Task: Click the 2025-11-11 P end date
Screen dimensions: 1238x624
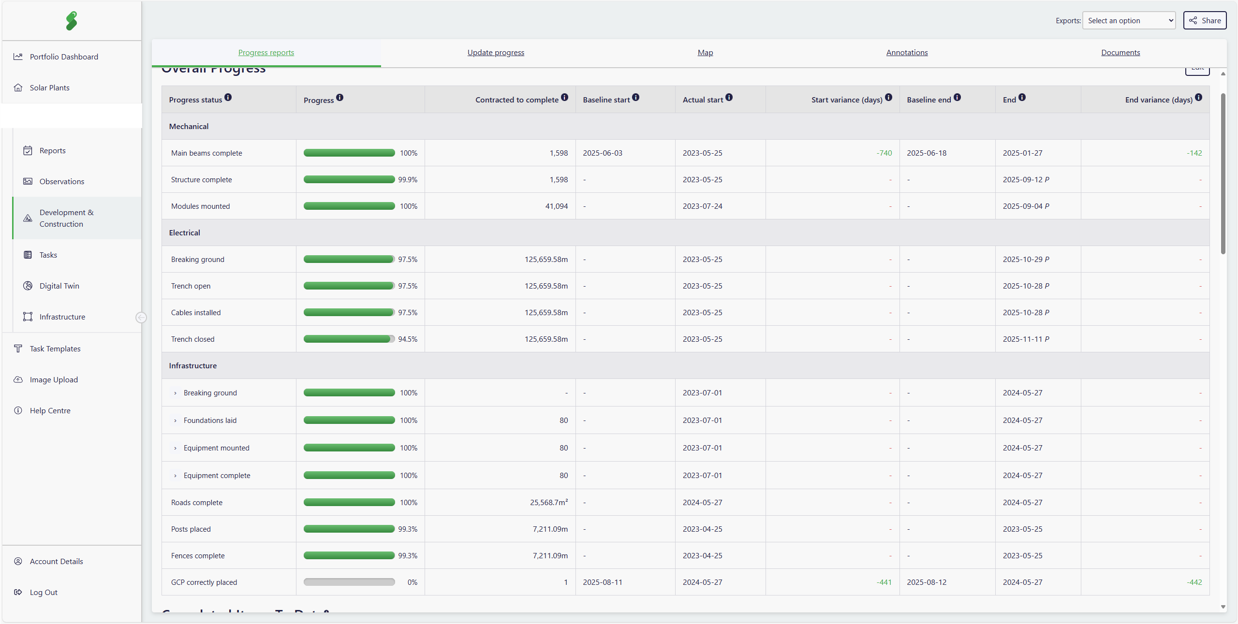Action: pyautogui.click(x=1026, y=339)
